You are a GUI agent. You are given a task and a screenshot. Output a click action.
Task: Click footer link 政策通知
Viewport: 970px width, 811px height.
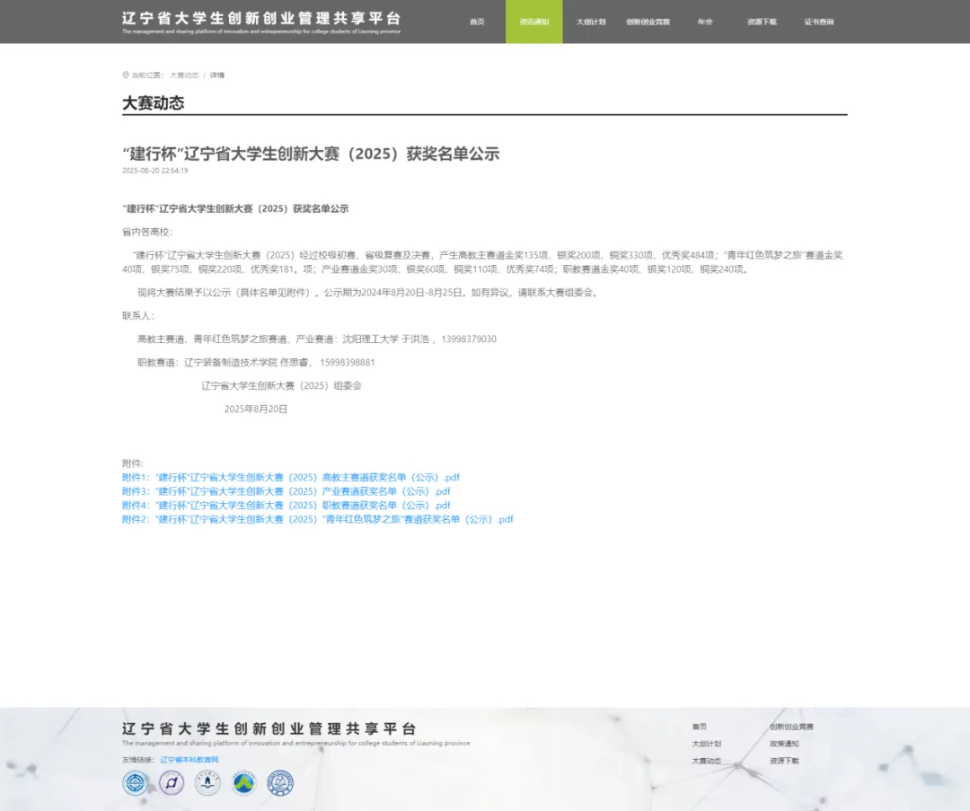tap(784, 745)
